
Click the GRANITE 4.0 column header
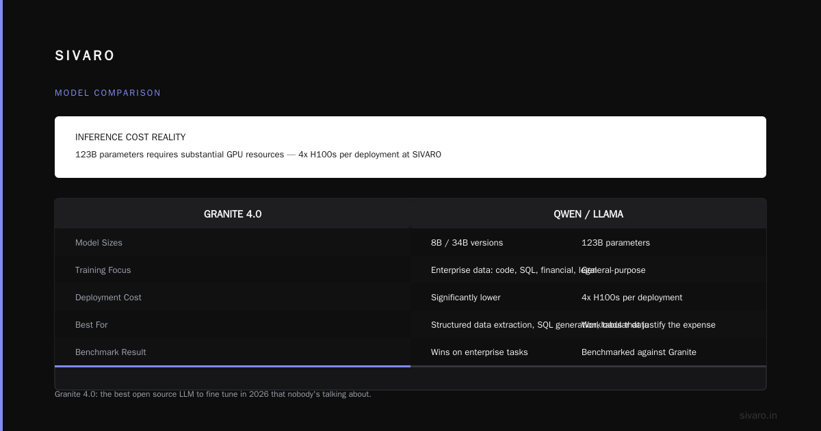(x=233, y=214)
